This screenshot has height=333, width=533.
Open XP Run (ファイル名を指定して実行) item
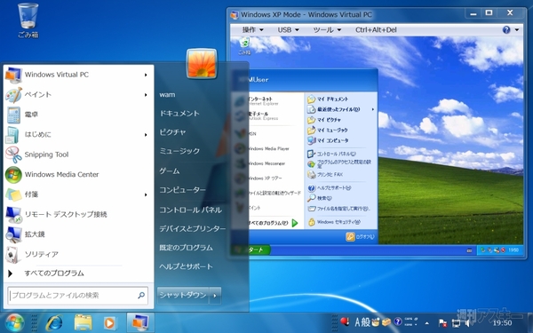(338, 209)
